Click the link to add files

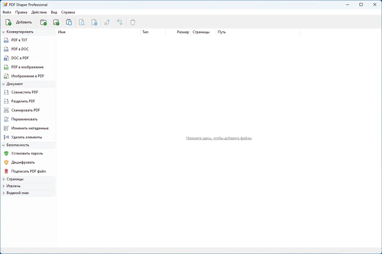pos(219,138)
